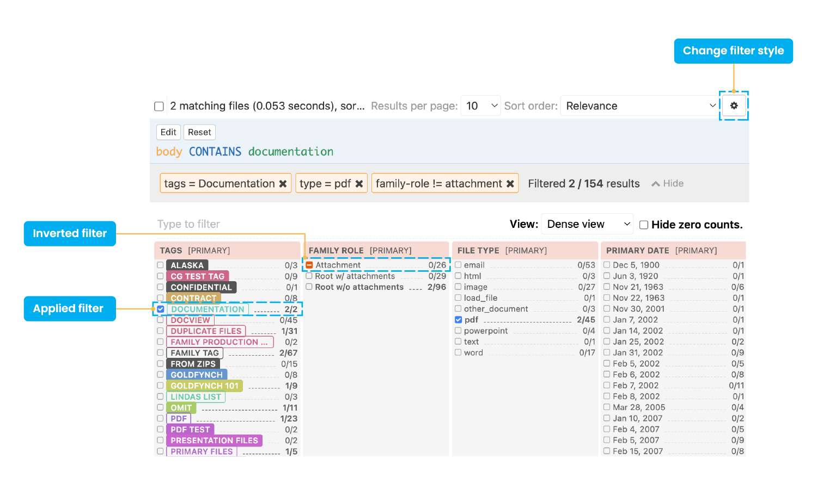Open the Results per page dropdown

[x=480, y=106]
